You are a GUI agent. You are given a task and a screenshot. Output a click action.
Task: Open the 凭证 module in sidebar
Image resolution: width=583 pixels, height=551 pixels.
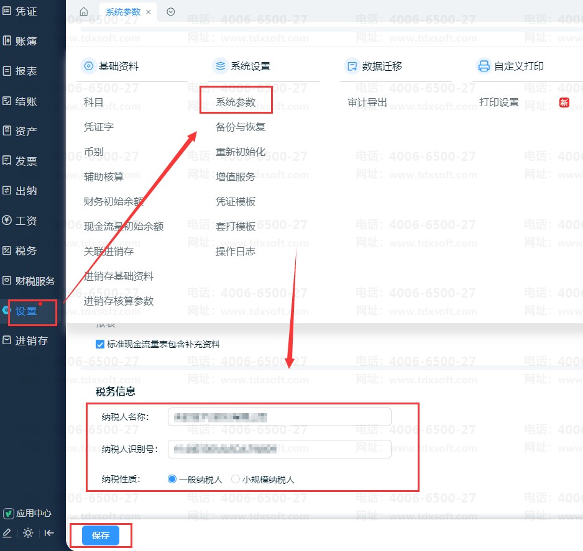click(25, 11)
